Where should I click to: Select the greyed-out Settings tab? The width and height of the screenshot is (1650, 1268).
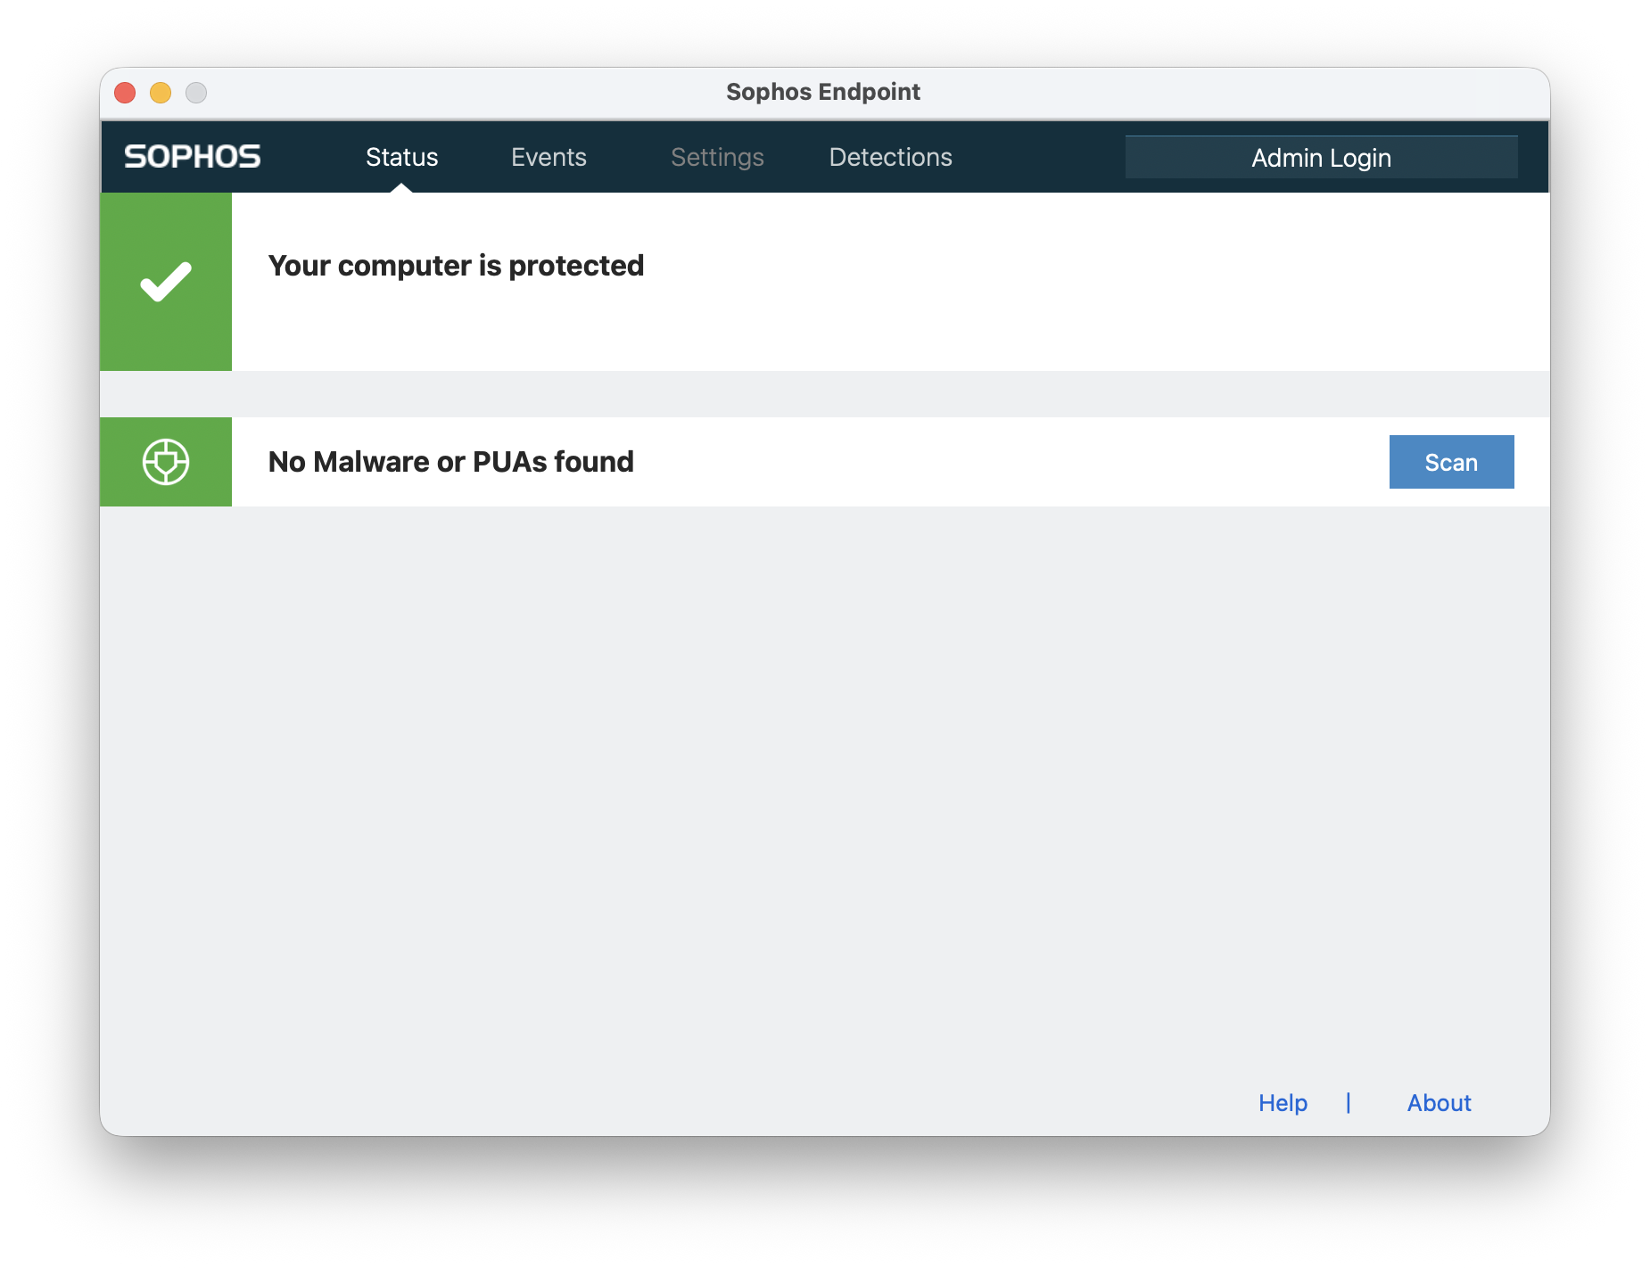[x=717, y=157]
